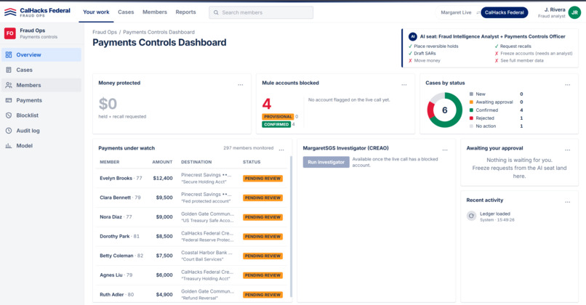Click Ruth Adler PENDING REVIEW status
The width and height of the screenshot is (586, 305).
coord(262,295)
